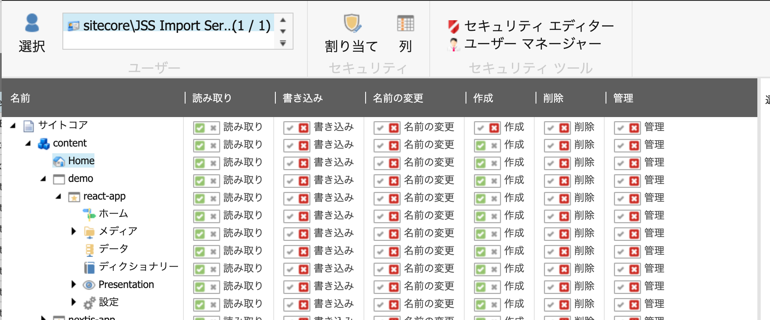Allow 読み取り for the 設定 row
This screenshot has height=320, width=770.
tap(200, 305)
